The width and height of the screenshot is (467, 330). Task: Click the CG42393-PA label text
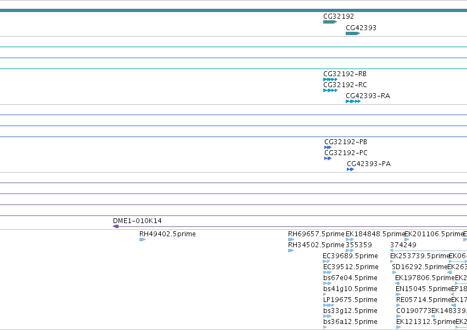tap(369, 164)
